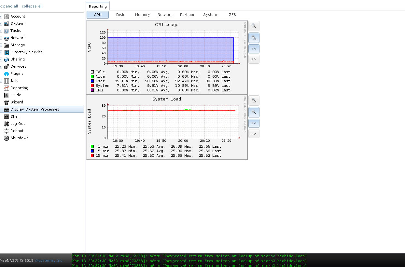
Task: Click the Plugins puzzle-piece icon
Action: (7, 73)
